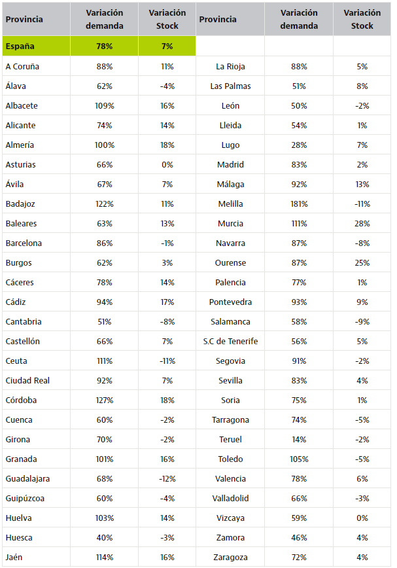Select España's 78% demand cell

coord(104,46)
